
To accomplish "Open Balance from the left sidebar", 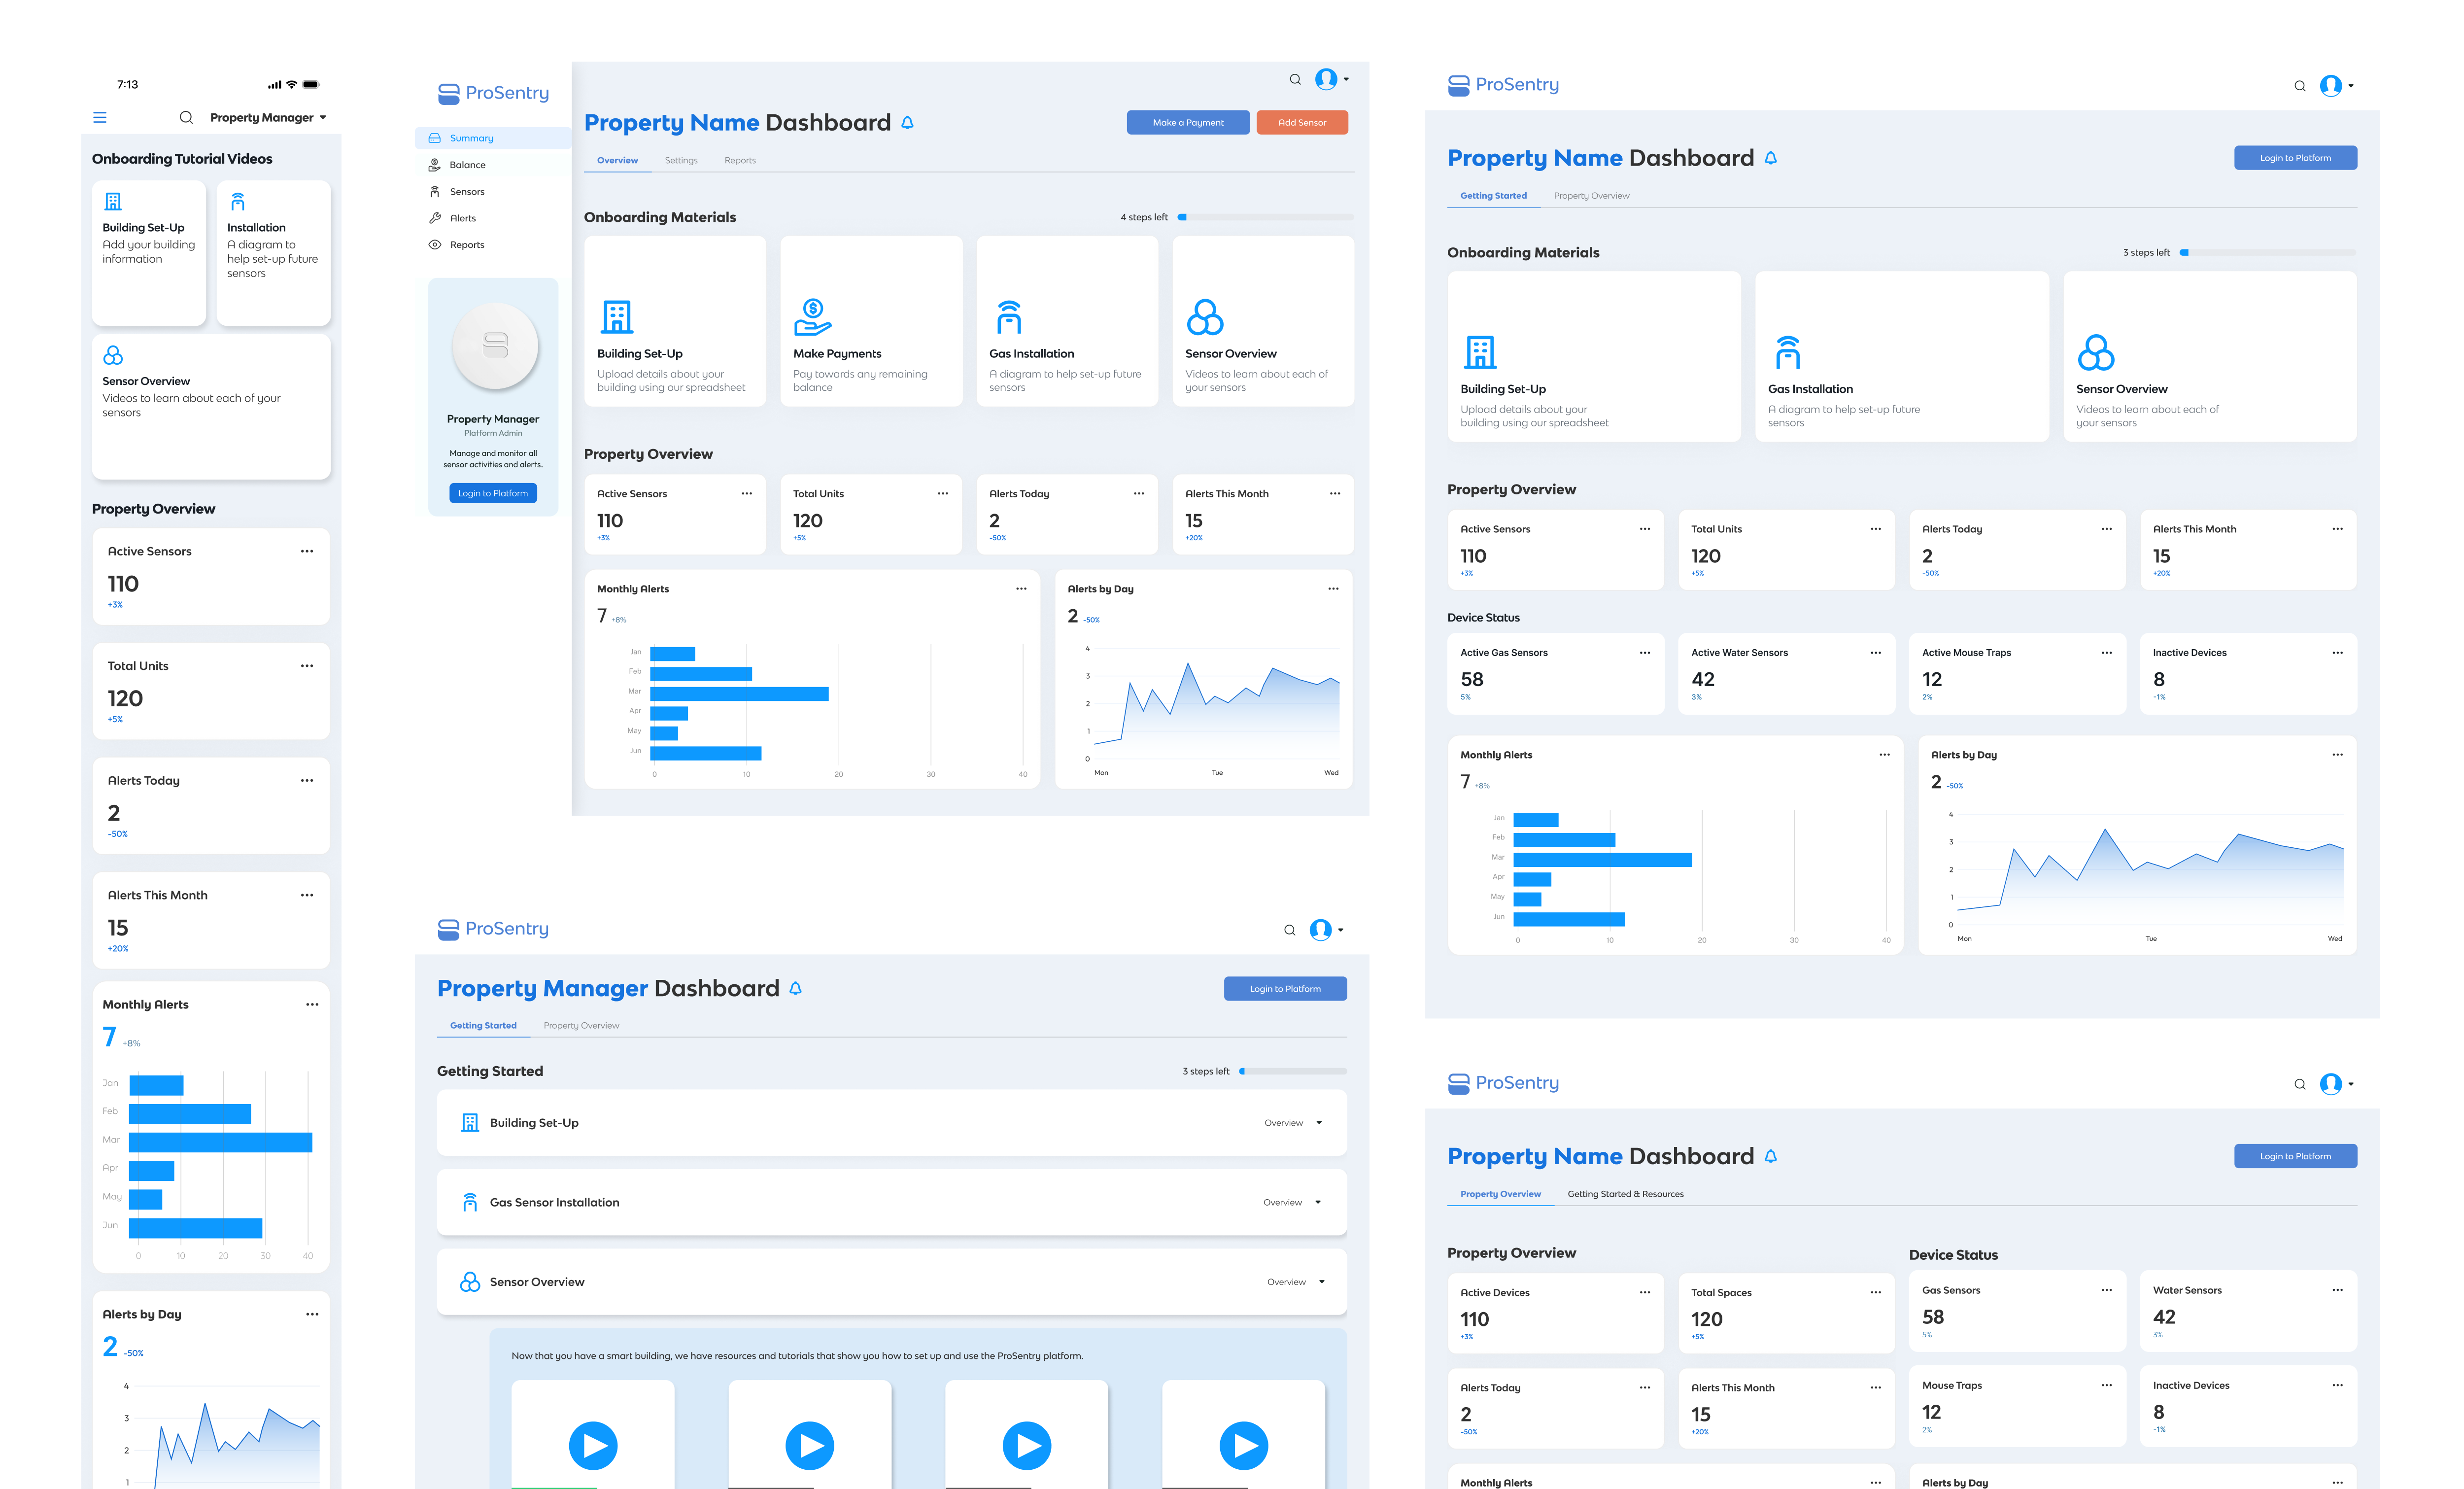I will 467,165.
